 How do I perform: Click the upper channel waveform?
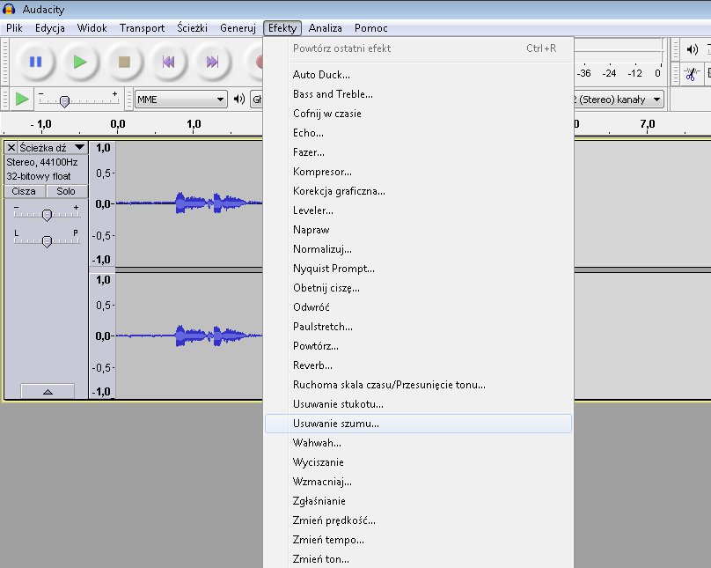(189, 203)
